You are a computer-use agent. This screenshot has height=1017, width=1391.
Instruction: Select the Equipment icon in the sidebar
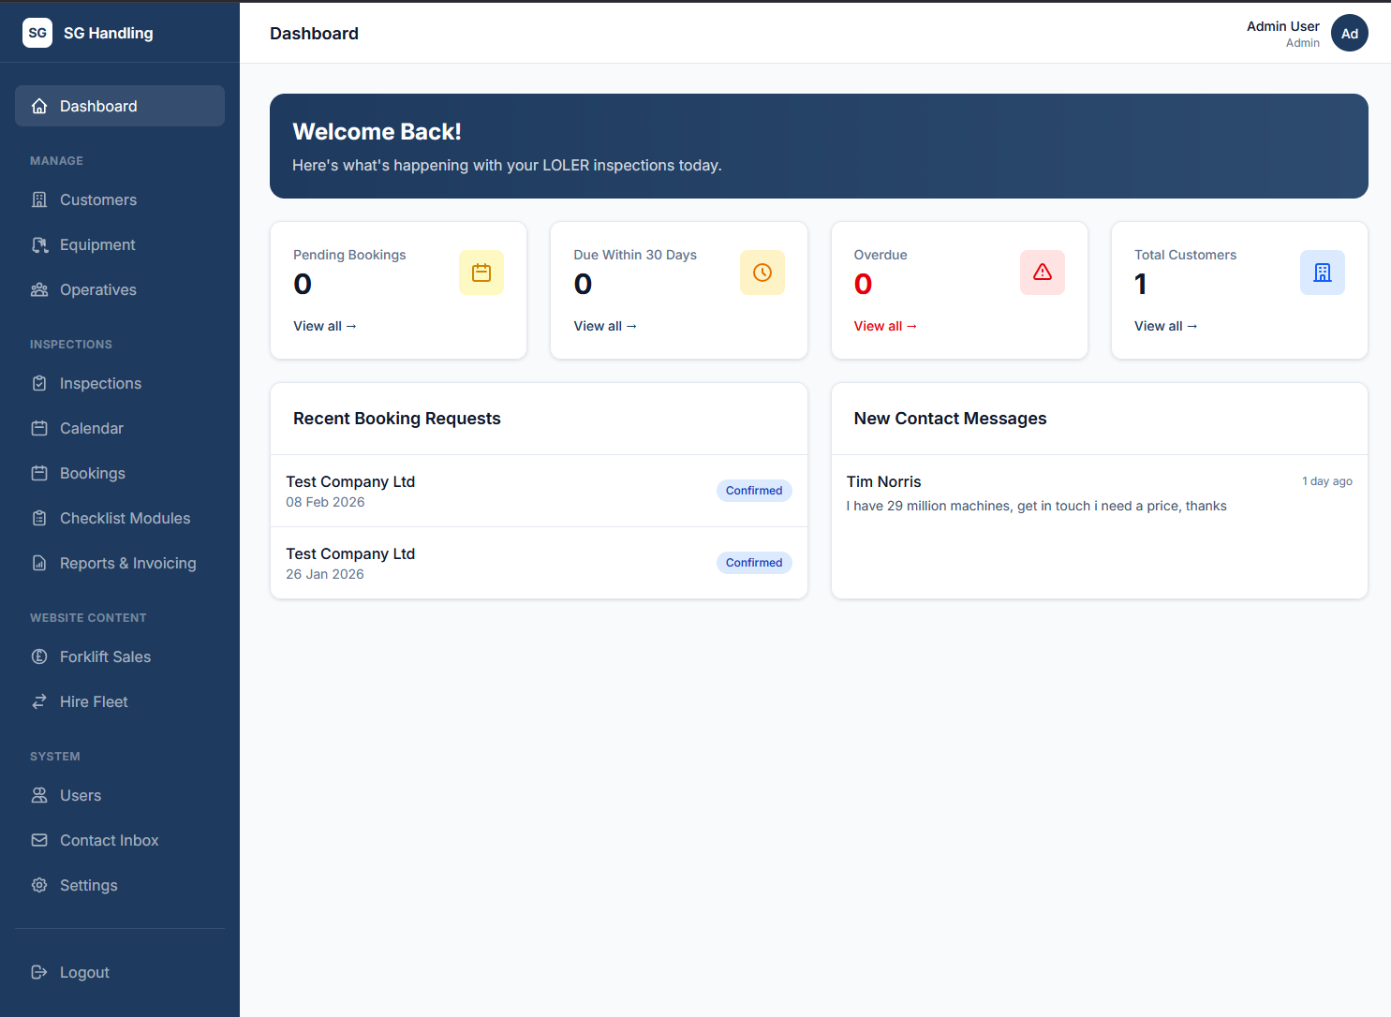point(39,244)
